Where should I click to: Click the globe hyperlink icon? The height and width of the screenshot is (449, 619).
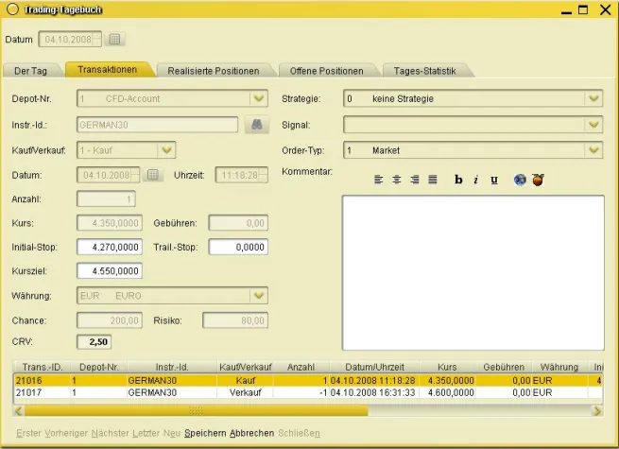pyautogui.click(x=520, y=180)
